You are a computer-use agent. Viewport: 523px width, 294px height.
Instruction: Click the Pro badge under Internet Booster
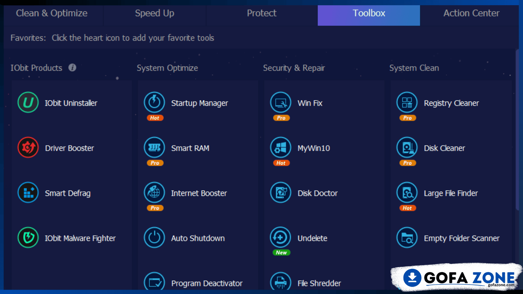click(155, 208)
